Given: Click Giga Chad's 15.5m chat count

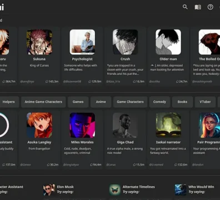Looking at the screenshot, I should [x=139, y=164].
